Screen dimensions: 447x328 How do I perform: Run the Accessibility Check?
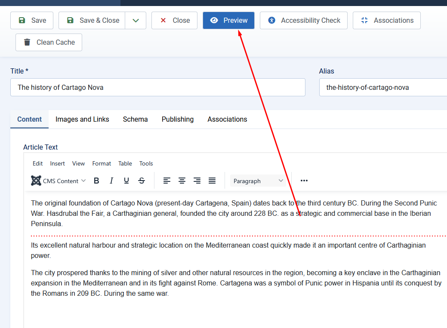tap(304, 21)
